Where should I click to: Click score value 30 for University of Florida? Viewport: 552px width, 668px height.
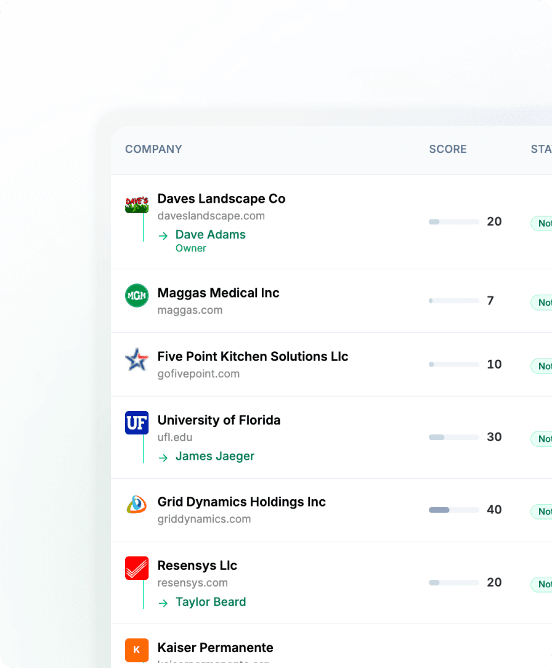(x=494, y=437)
